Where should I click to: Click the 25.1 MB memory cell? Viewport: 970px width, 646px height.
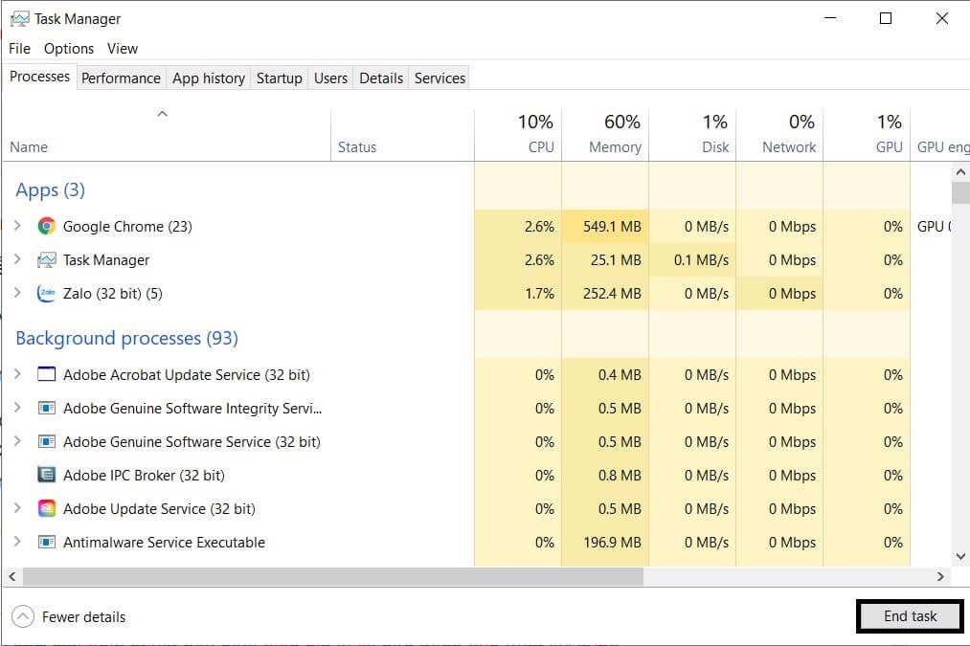pos(605,260)
